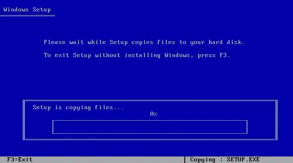Click the word 'Copying' in status bar
293x163 pixels.
click(203, 160)
